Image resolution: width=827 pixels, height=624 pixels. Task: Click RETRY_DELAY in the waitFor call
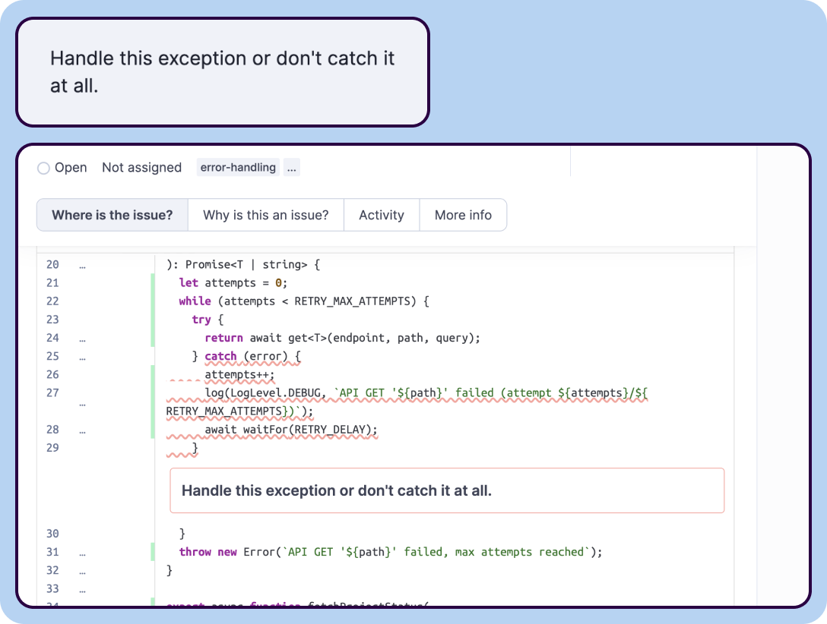pos(333,430)
